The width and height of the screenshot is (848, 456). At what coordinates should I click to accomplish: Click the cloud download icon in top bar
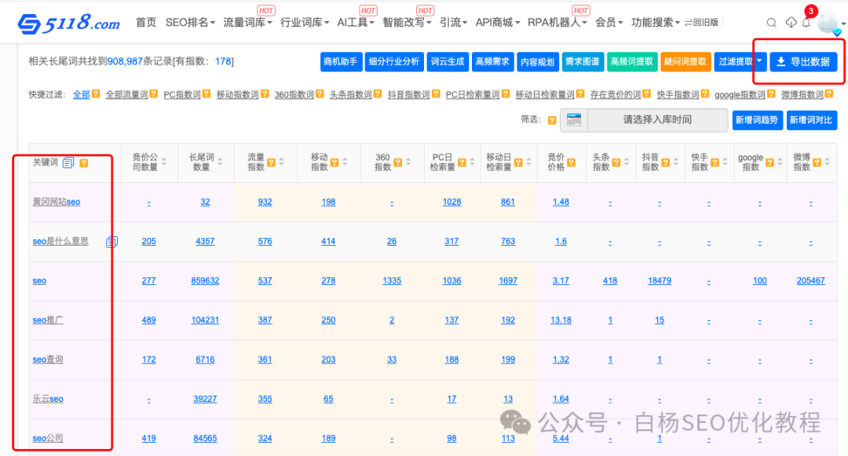tap(791, 22)
